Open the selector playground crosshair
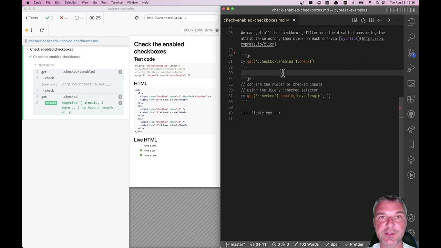The image size is (441, 248). 137,18
